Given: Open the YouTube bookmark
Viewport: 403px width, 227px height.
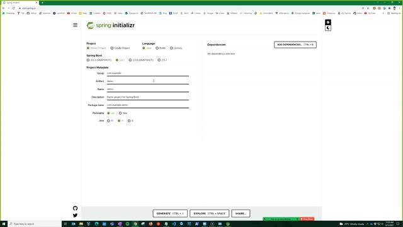Looking at the screenshot, I should (x=370, y=13).
